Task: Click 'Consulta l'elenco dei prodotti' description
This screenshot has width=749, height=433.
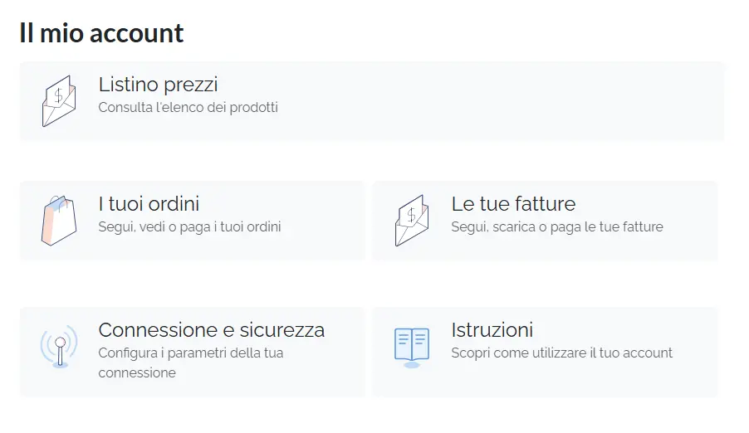Action: tap(188, 107)
